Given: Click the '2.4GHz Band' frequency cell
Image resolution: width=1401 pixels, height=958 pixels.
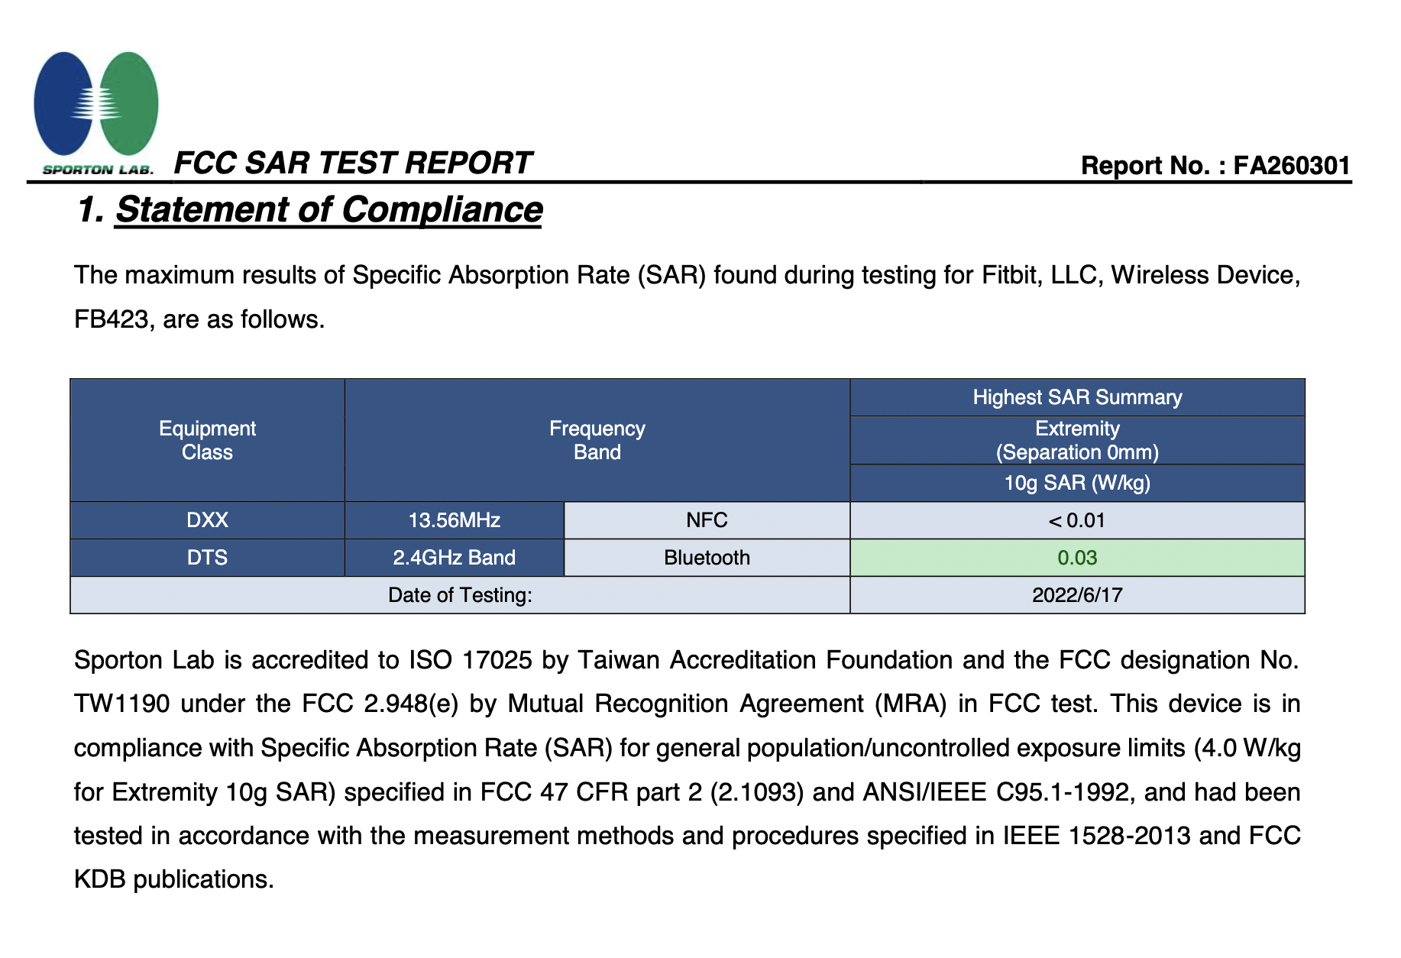Looking at the screenshot, I should tap(455, 558).
